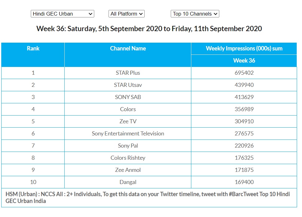Click the Rank column header
This screenshot has width=302, height=217.
pos(33,49)
